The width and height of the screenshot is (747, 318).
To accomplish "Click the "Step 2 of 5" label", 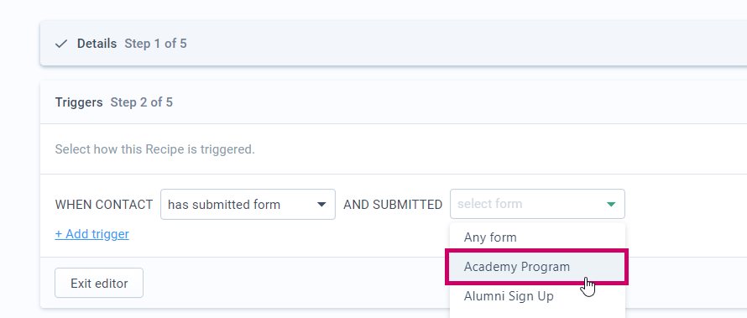I will pos(142,102).
